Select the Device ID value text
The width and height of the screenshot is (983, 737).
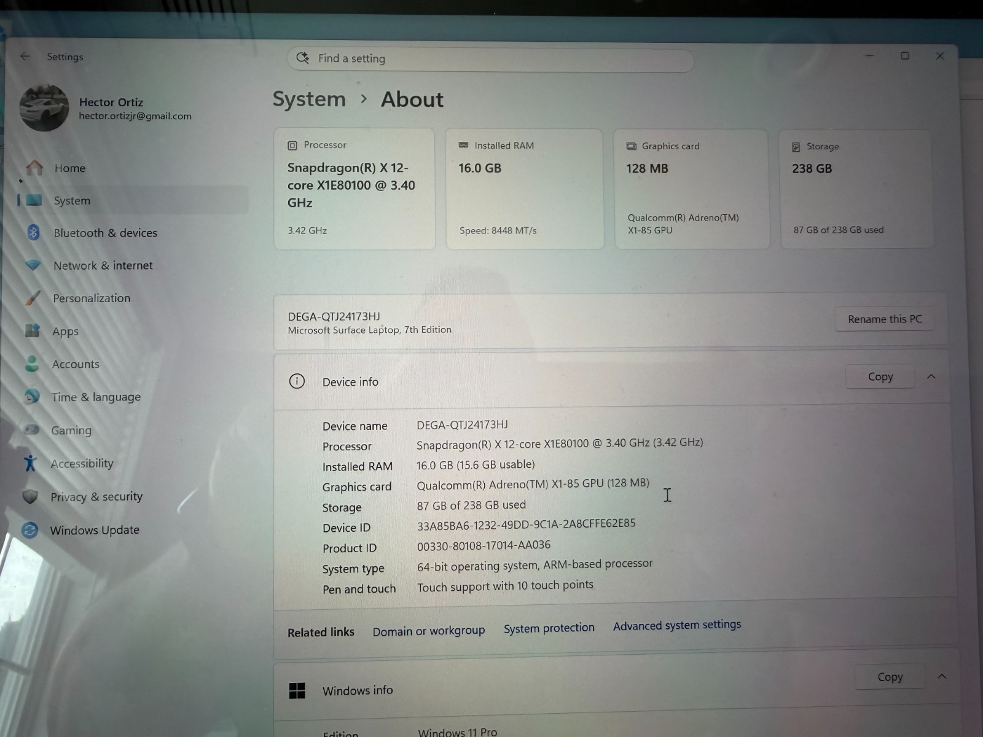[526, 524]
